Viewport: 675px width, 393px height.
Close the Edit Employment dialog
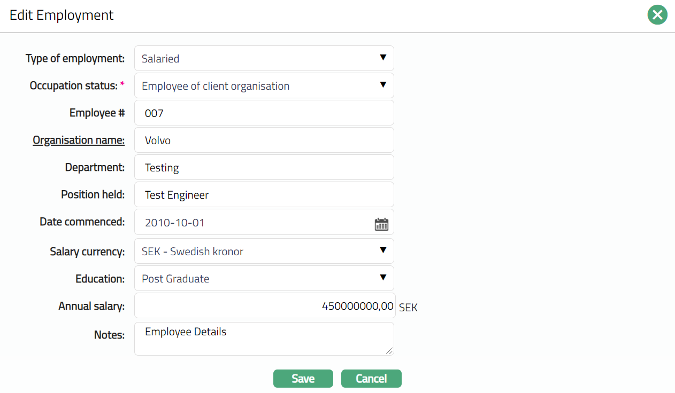(657, 15)
